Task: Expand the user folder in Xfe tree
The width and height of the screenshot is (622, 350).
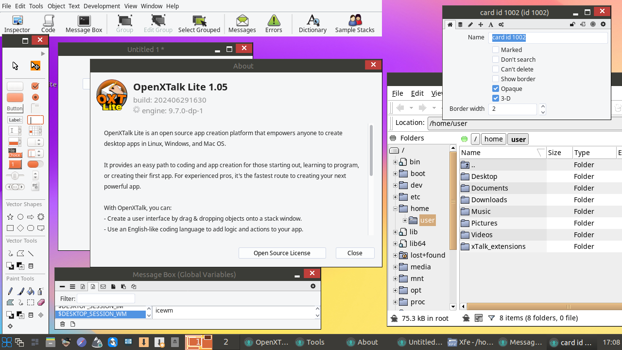Action: (x=405, y=220)
